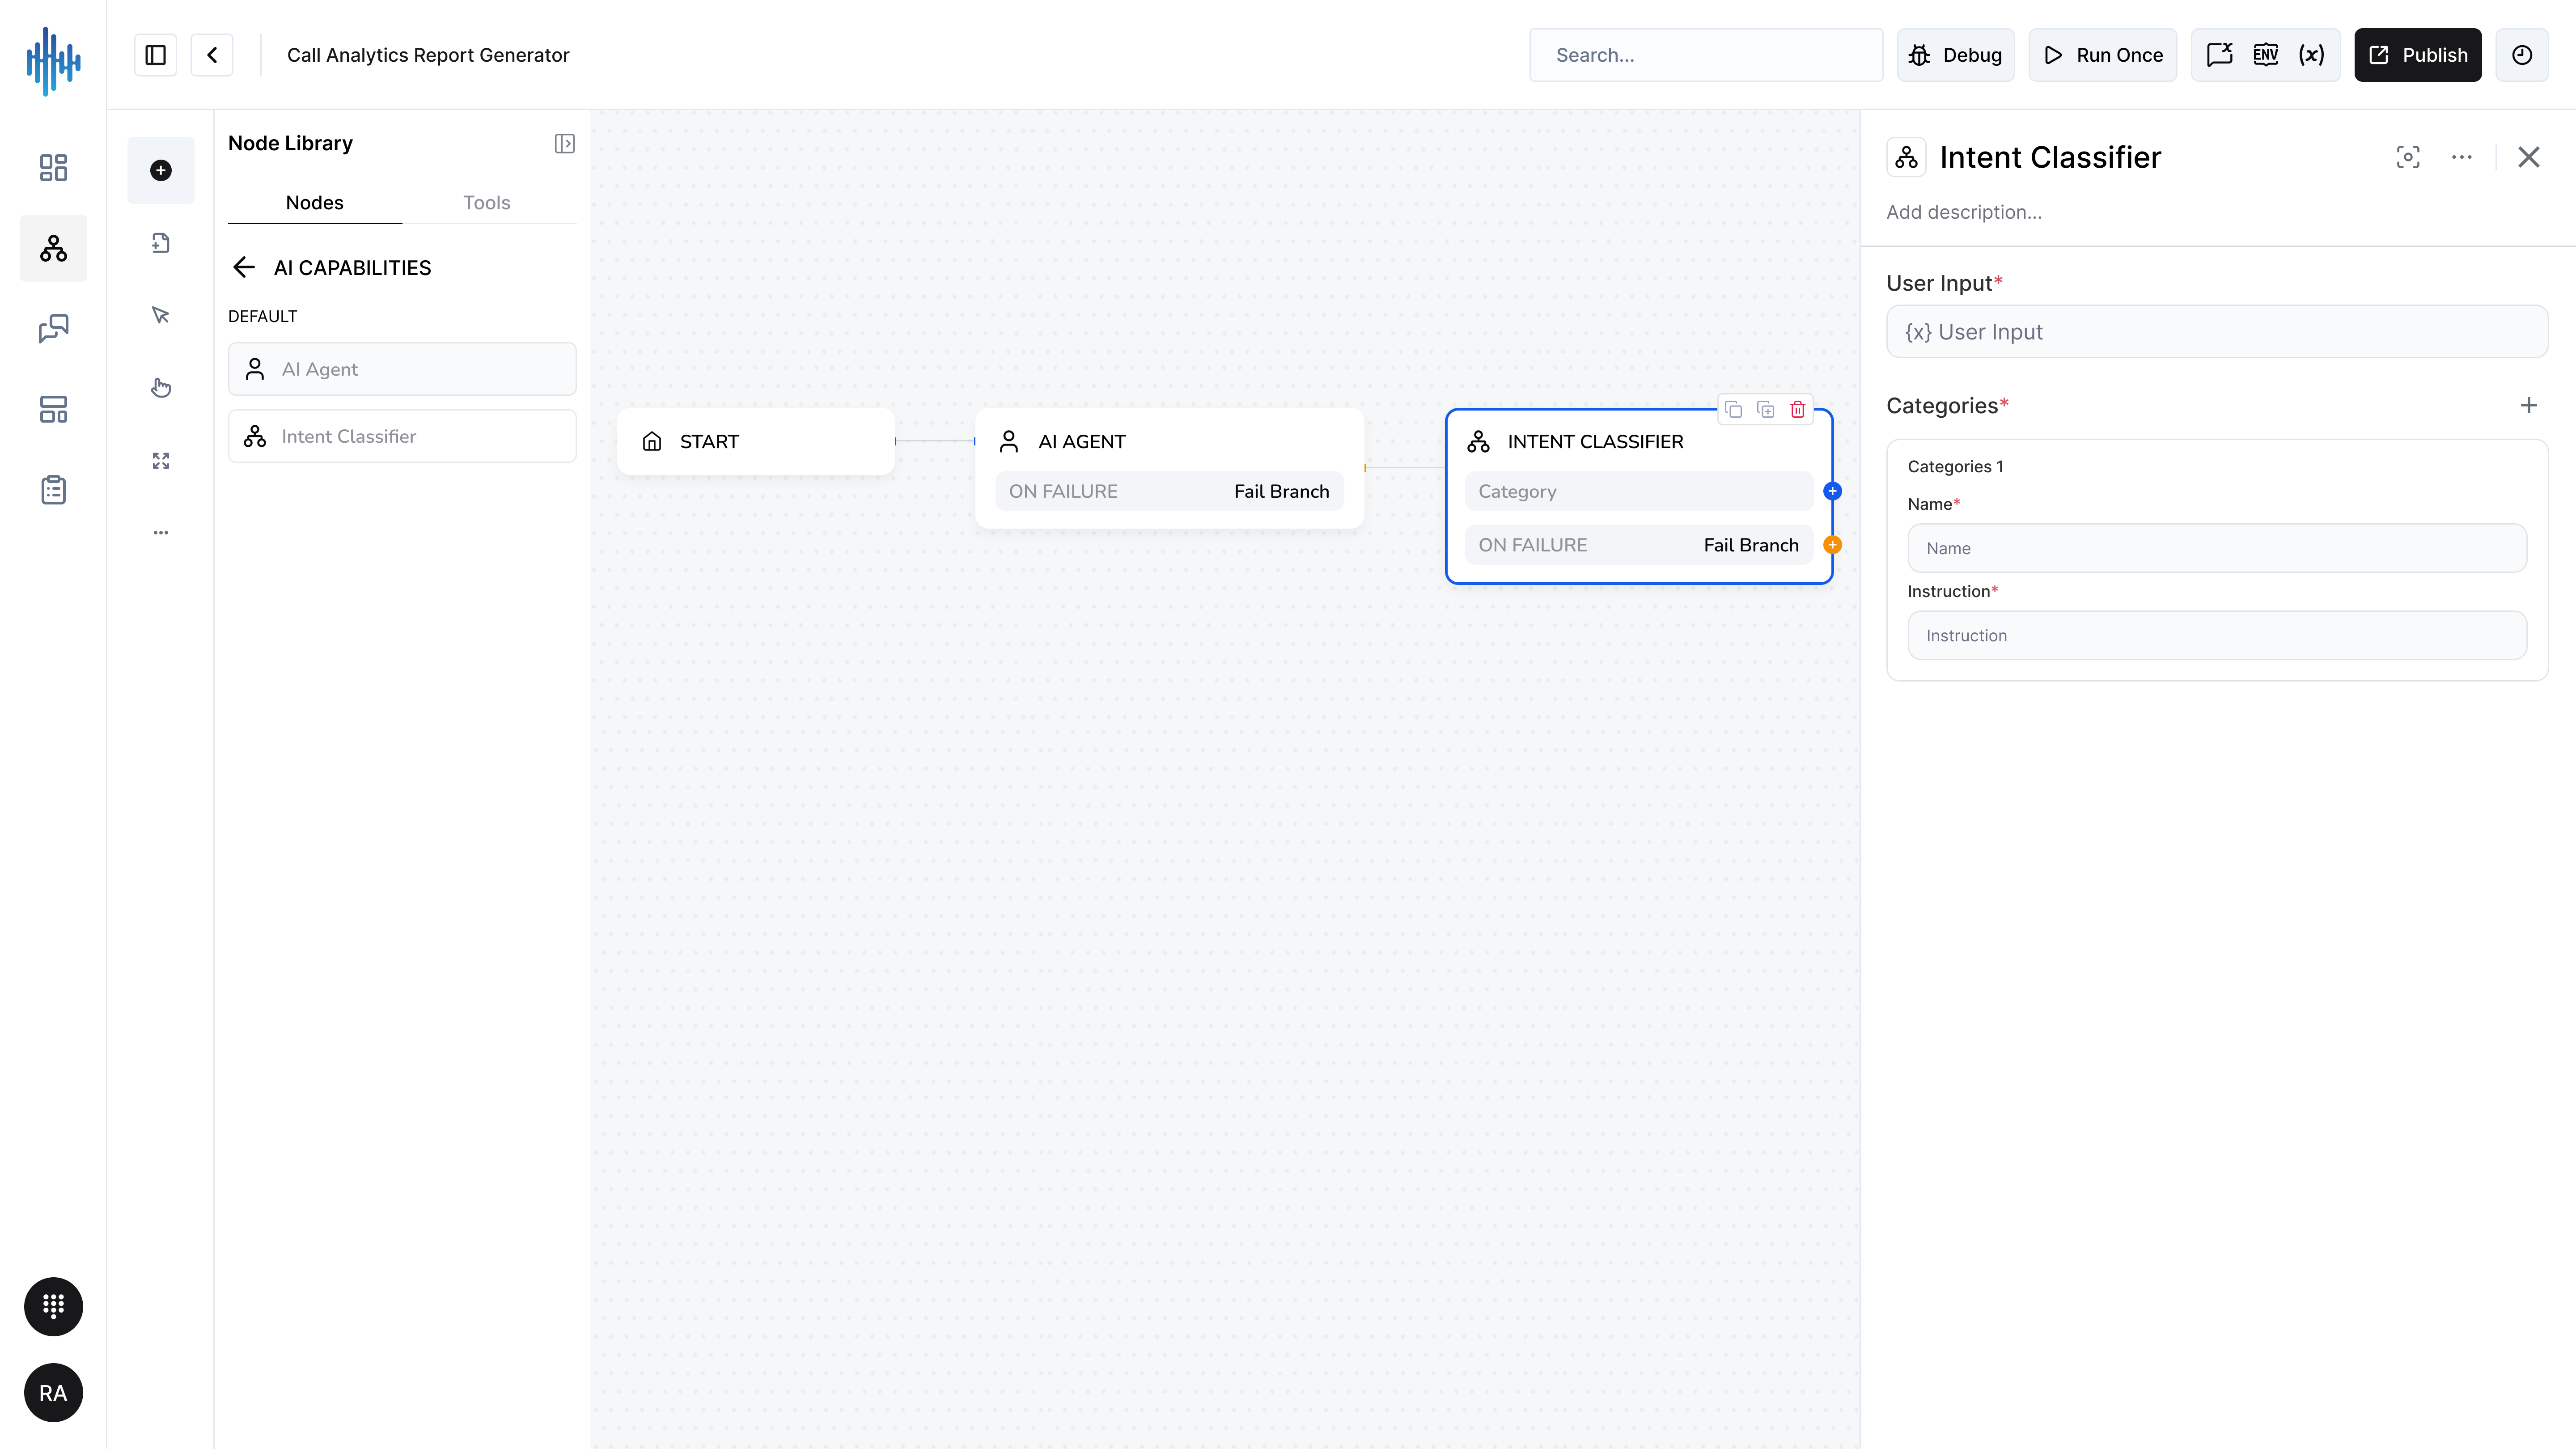
Task: Open the version history clock icon
Action: [2522, 55]
